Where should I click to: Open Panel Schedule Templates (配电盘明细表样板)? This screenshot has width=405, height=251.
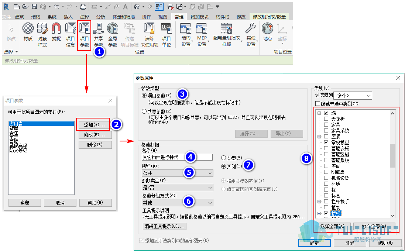pos(227,35)
